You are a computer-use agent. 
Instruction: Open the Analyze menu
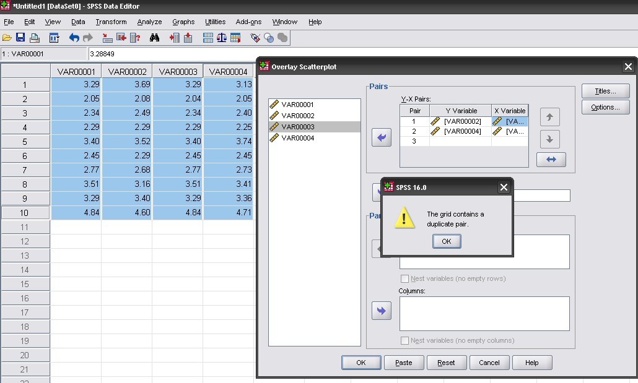(x=149, y=22)
